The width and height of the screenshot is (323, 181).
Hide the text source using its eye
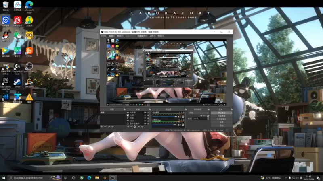point(145,118)
